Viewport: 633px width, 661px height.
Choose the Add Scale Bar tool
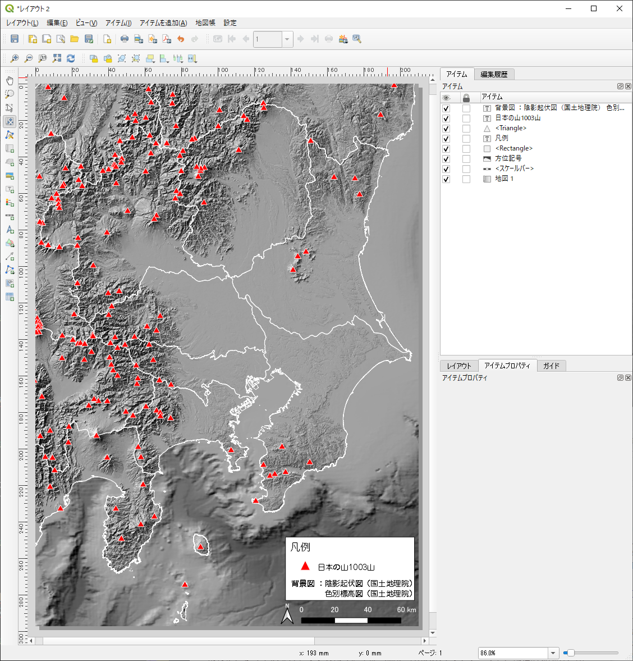pos(10,216)
